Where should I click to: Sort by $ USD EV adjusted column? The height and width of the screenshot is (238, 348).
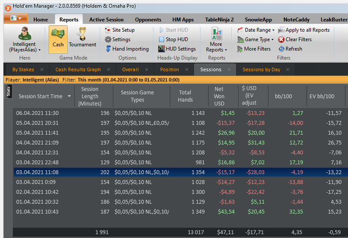click(x=249, y=96)
